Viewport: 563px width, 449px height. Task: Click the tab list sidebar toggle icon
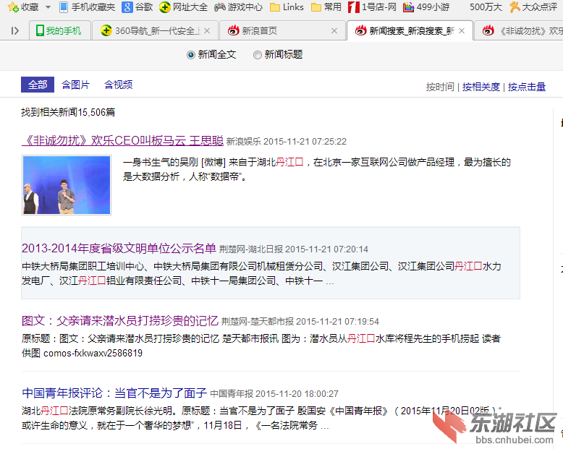pos(14,31)
